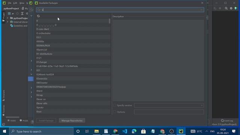The height and width of the screenshot is (135, 240).
Task: Expand the External Libraries tree node
Action: coord(7,22)
